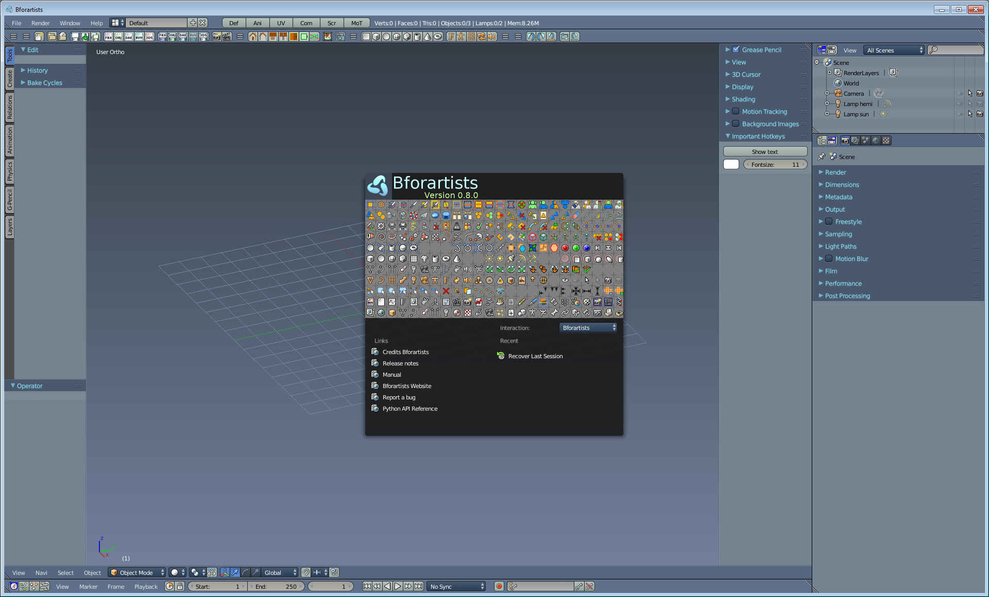
Task: Open Report a bug link
Action: (399, 397)
